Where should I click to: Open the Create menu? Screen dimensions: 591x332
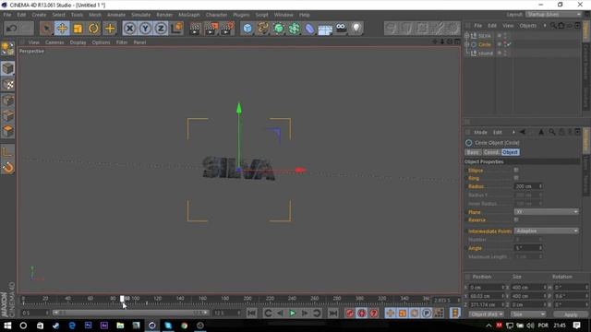tap(39, 15)
